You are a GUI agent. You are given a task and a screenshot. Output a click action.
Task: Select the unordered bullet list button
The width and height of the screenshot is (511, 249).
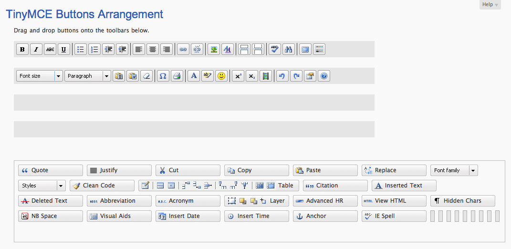pyautogui.click(x=81, y=49)
